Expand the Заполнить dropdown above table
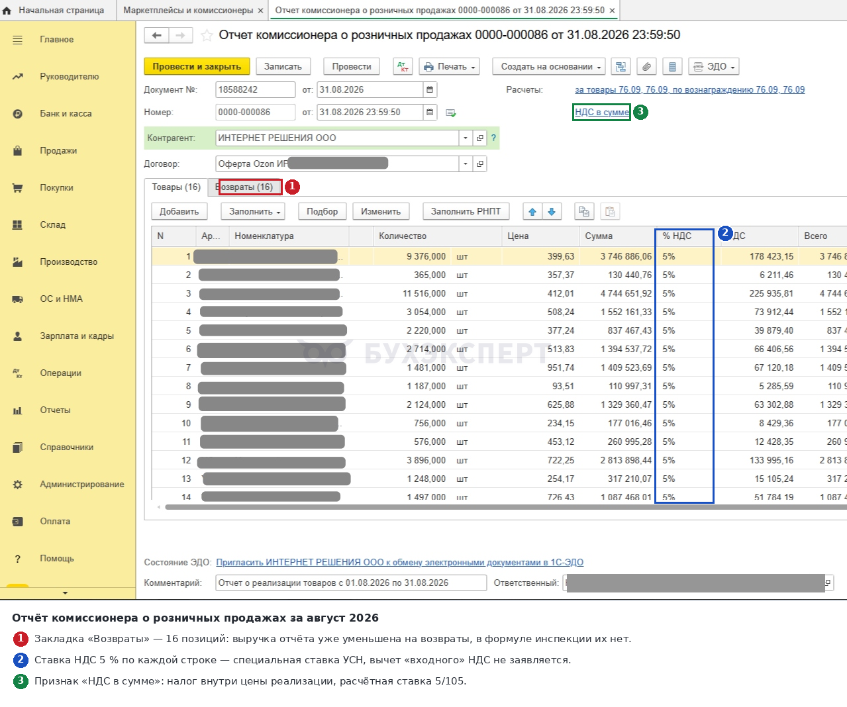847x707 pixels. [255, 211]
